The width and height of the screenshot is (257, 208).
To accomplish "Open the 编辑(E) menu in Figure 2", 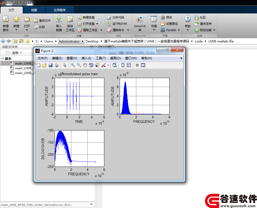I will pyautogui.click(x=57, y=58).
